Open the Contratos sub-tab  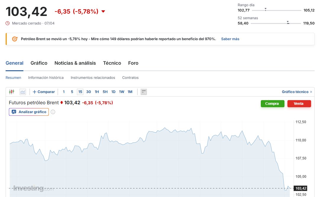tap(130, 78)
